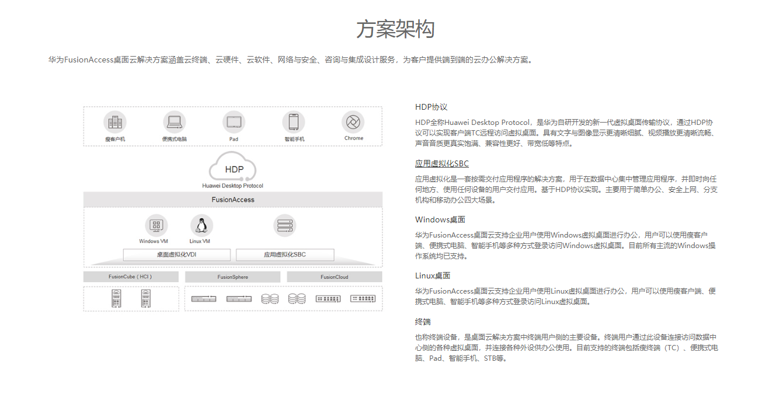Click the 方案架构 page title
This screenshot has width=762, height=394.
pos(396,29)
